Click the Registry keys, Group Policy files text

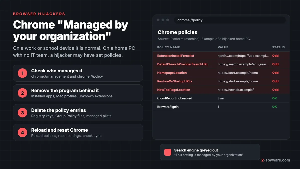coord(71,116)
